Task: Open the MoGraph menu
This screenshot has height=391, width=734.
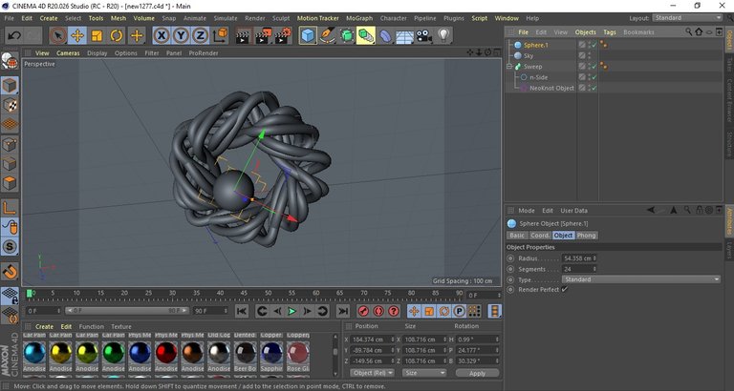Action: [x=359, y=18]
